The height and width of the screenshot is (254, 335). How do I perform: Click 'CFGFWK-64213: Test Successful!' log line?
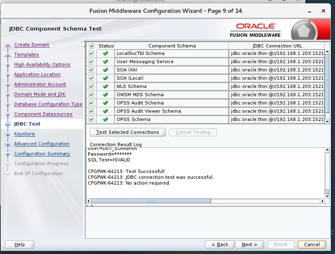coord(126,171)
